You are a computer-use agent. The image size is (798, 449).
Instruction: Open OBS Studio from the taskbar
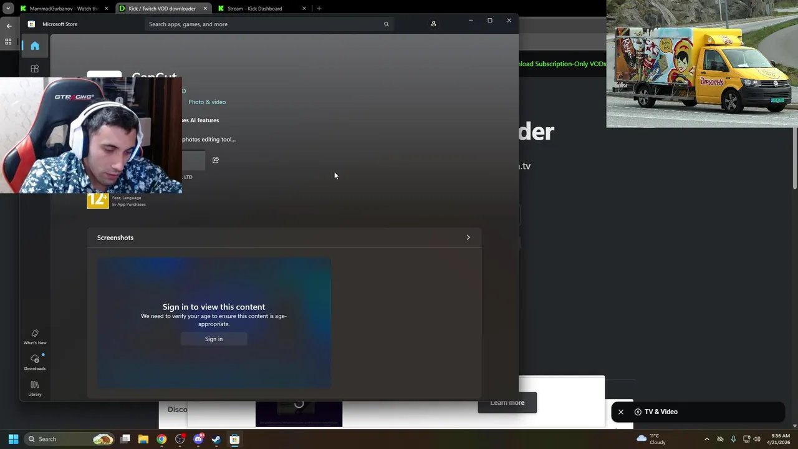(x=180, y=439)
